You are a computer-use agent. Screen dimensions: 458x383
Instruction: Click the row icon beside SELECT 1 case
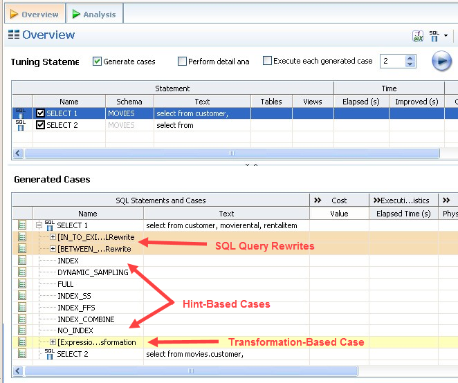22,225
